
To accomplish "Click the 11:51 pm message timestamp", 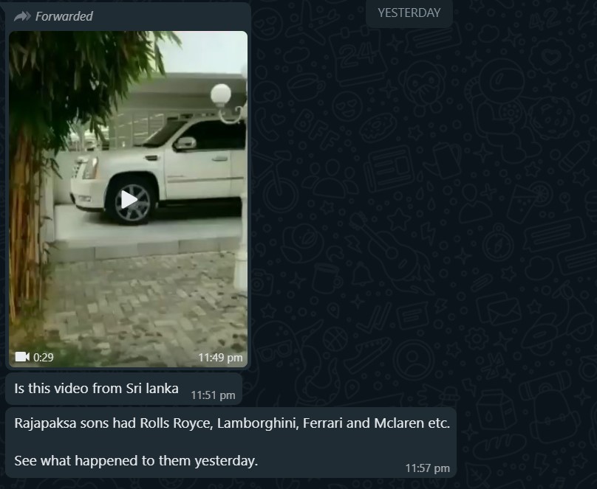I will point(213,395).
